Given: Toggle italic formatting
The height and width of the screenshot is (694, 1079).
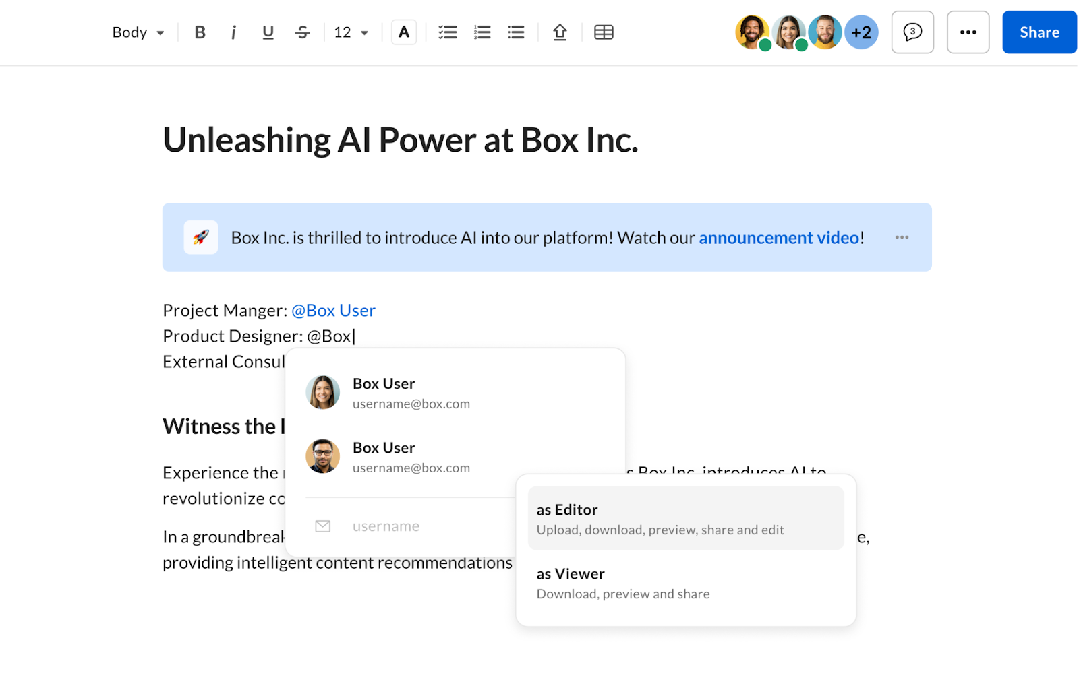Looking at the screenshot, I should click(x=233, y=32).
